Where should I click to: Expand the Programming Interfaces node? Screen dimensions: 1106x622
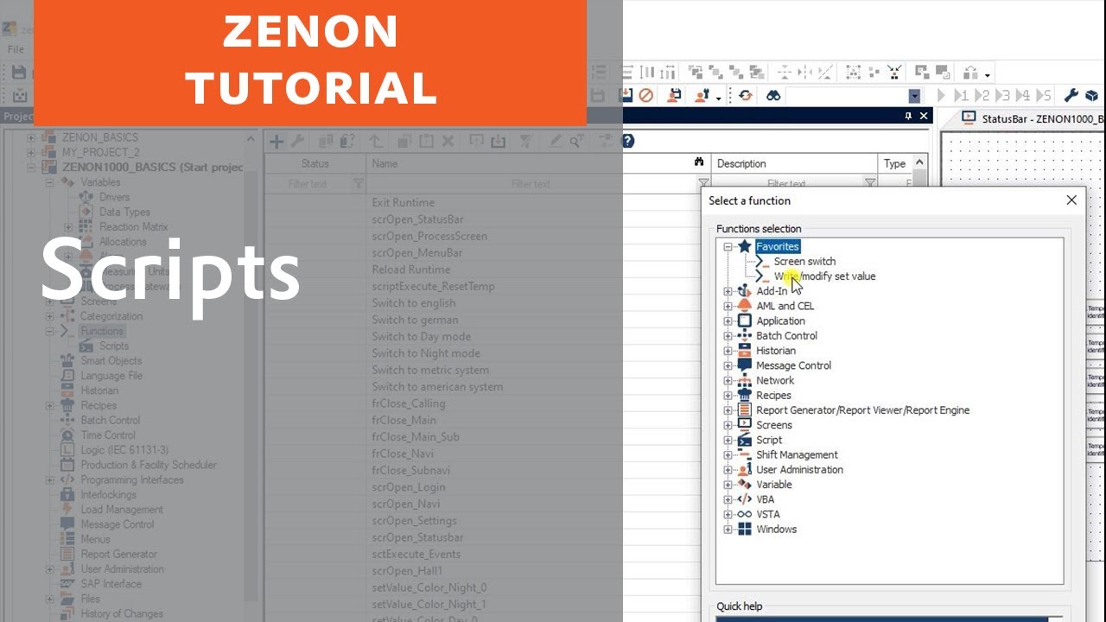pos(49,479)
